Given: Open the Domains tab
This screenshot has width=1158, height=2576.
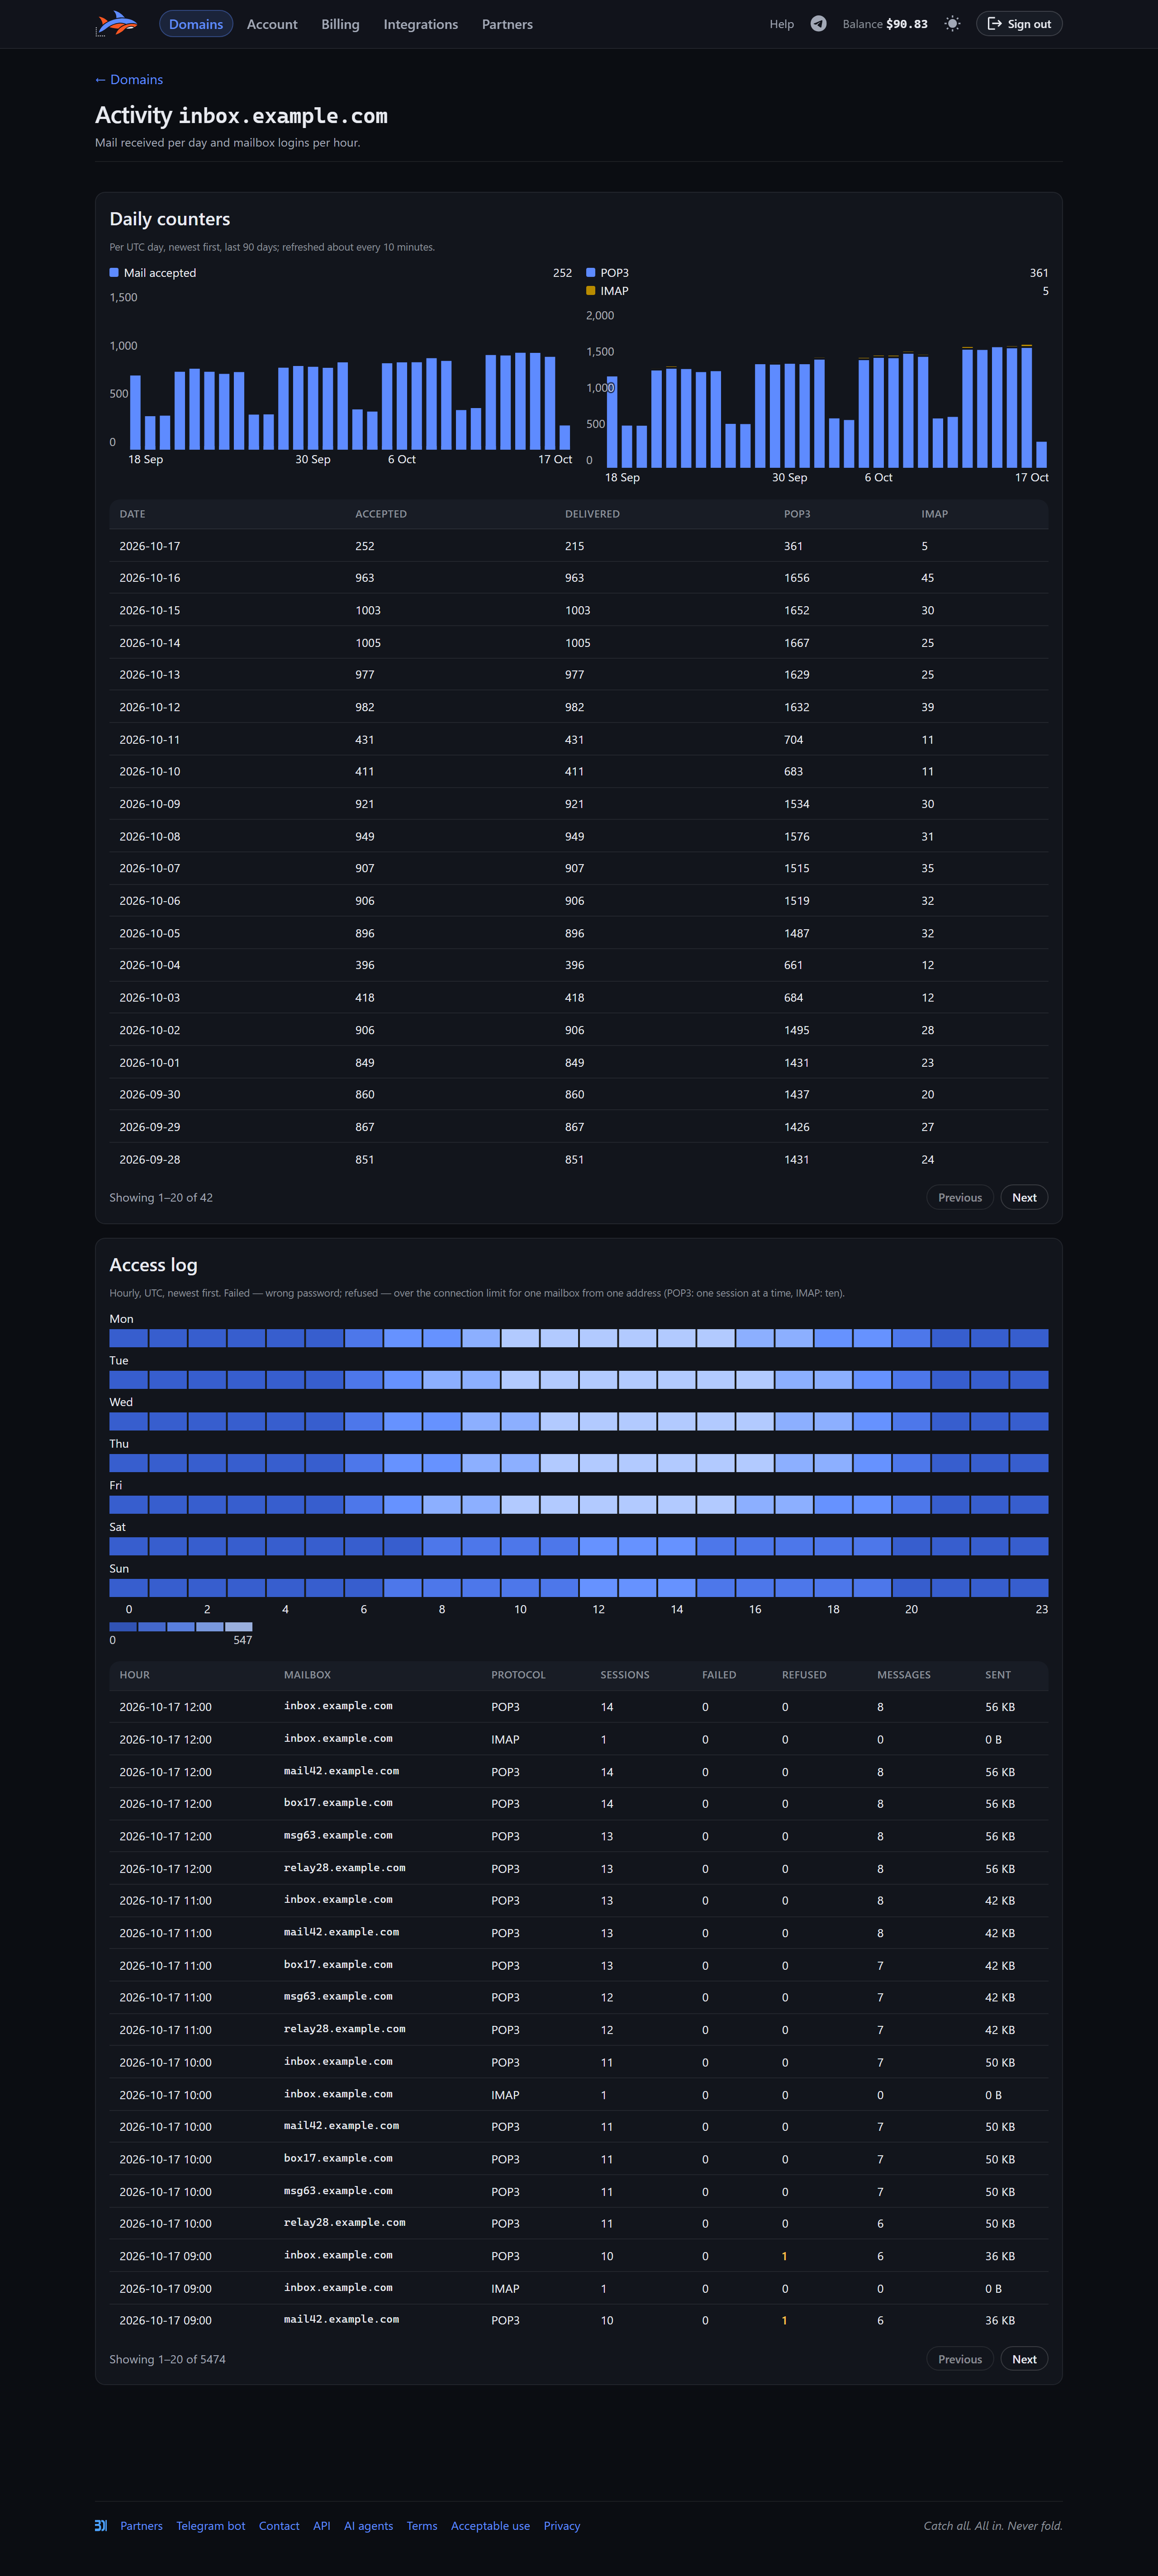Looking at the screenshot, I should (196, 24).
